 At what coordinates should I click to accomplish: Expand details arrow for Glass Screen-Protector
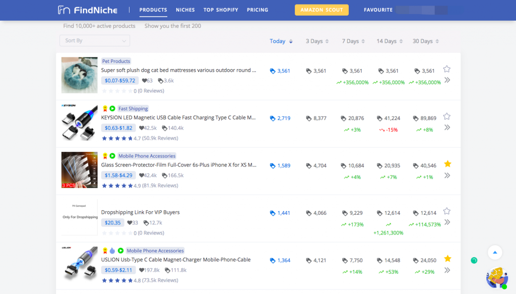pyautogui.click(x=447, y=175)
